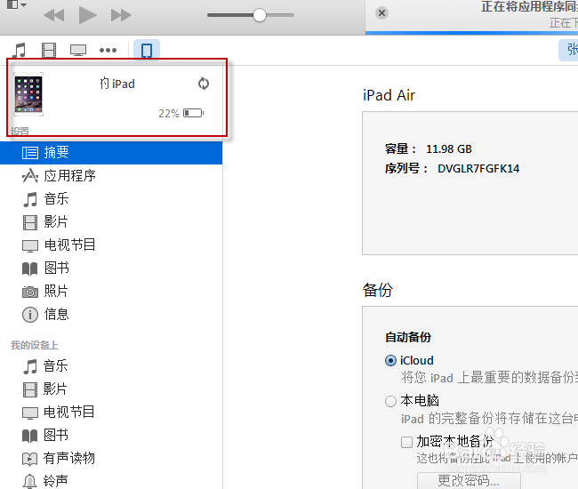Click the rewind playback button
The image size is (578, 489).
tap(54, 15)
